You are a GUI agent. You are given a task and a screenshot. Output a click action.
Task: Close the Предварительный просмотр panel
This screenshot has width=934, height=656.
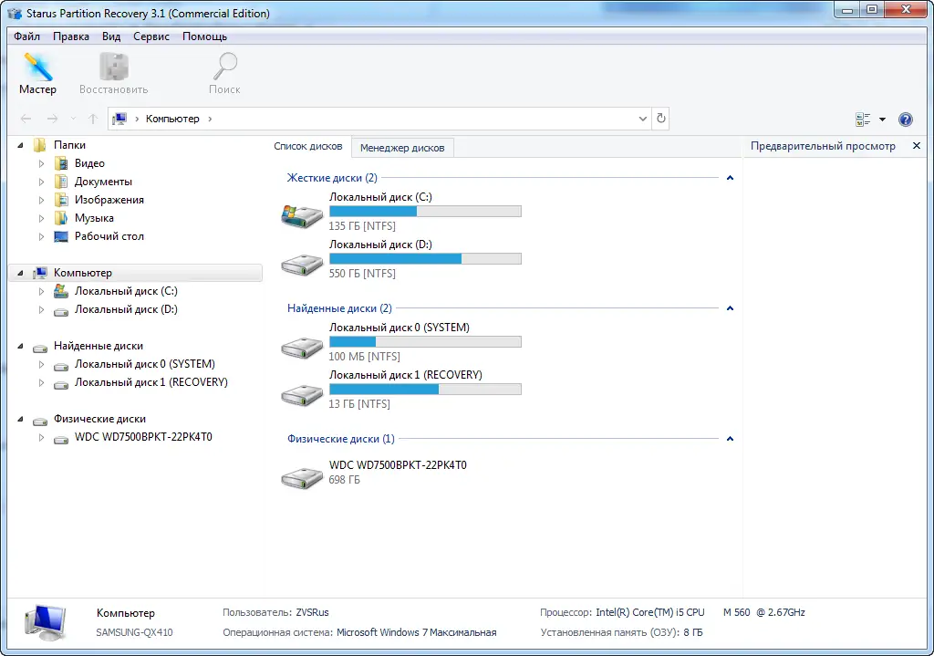coord(917,145)
